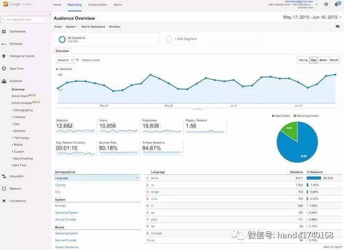Focus the Find reports search field
The height and width of the screenshot is (250, 344).
tap(24, 20)
